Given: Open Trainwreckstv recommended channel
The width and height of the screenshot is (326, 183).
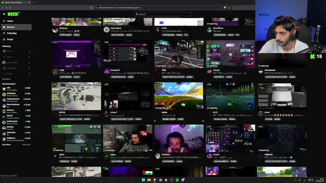Looking at the screenshot, I should [x=16, y=100].
